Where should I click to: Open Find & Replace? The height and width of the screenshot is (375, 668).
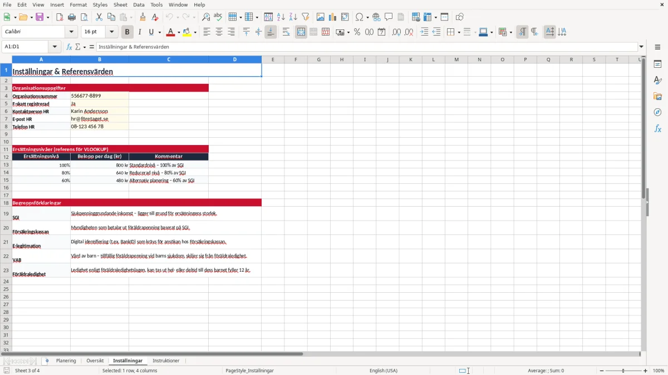[x=206, y=17]
